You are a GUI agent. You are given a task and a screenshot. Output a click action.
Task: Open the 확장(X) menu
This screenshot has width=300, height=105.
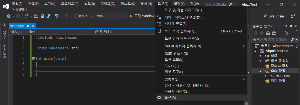click(179, 4)
